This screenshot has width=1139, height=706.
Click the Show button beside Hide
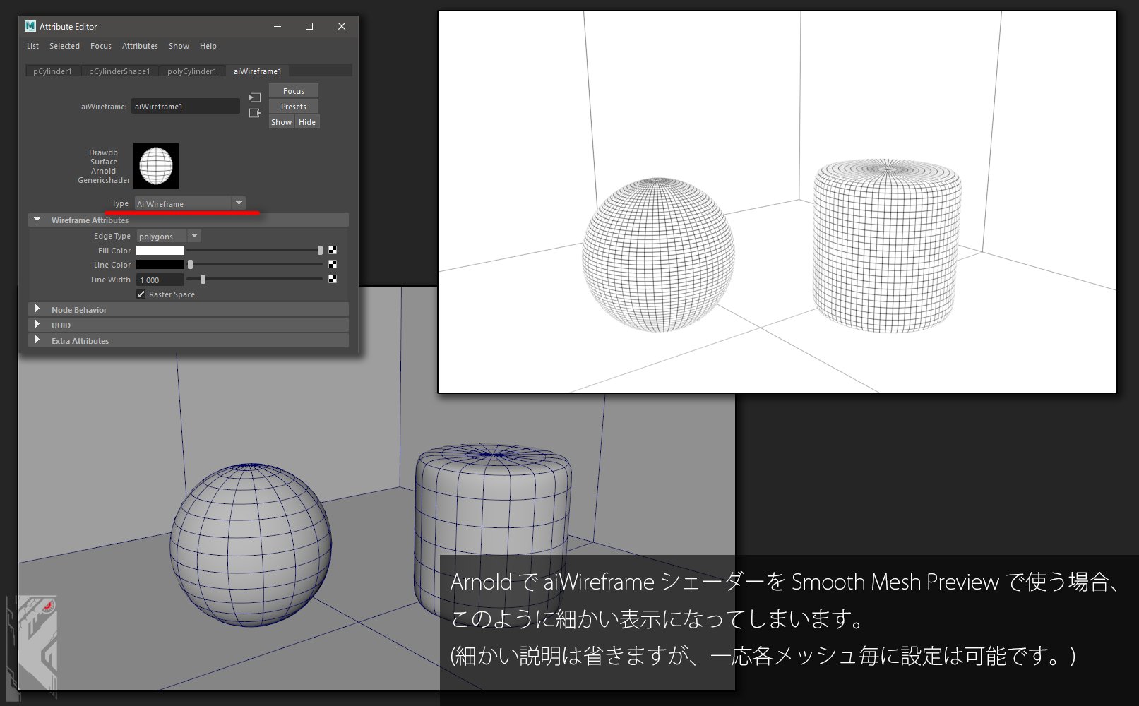[x=281, y=122]
